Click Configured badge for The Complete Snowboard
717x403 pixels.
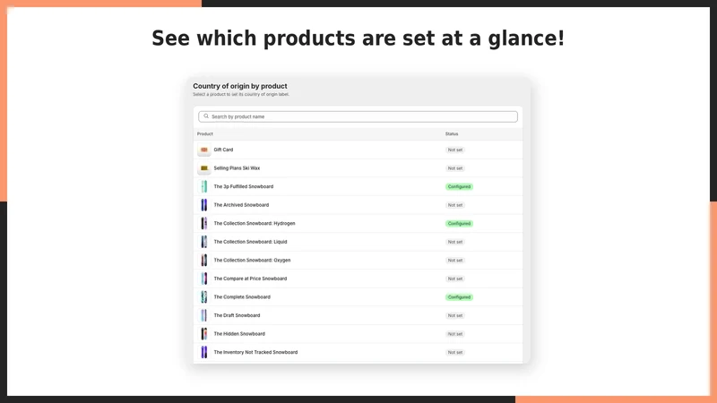[459, 297]
